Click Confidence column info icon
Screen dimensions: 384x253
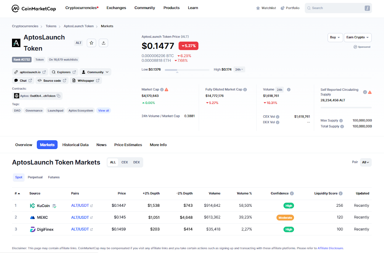[292, 194]
